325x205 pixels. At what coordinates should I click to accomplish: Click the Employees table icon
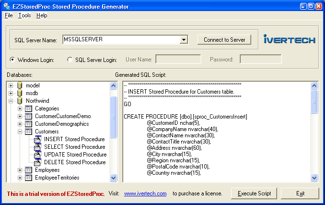pos(28,170)
